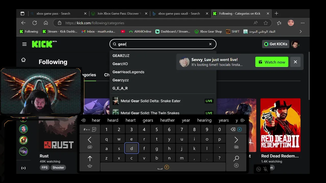This screenshot has height=183, width=326.
Task: Close the Following - Categories on Kick tab
Action: 268,13
